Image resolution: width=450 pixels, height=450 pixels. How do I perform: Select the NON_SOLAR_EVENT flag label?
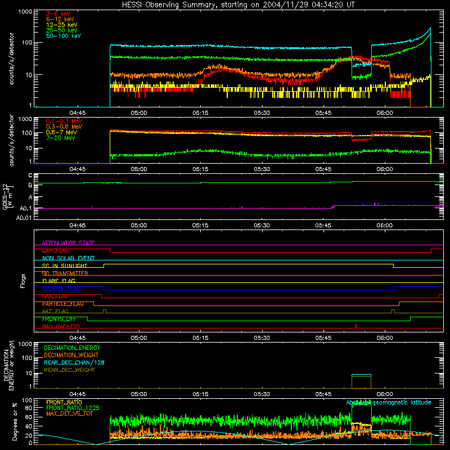coord(68,258)
